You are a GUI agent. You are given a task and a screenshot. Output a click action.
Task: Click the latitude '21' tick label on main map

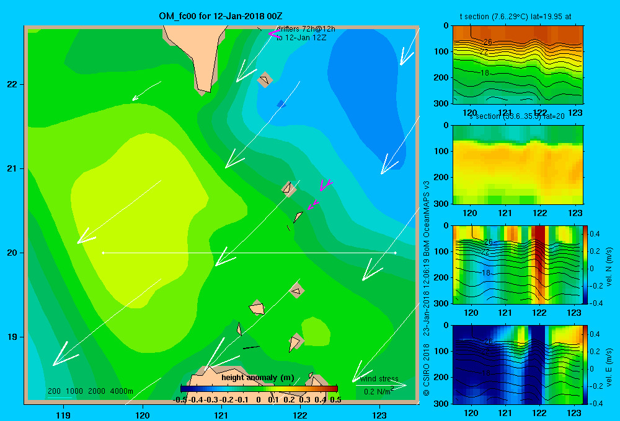click(x=12, y=168)
